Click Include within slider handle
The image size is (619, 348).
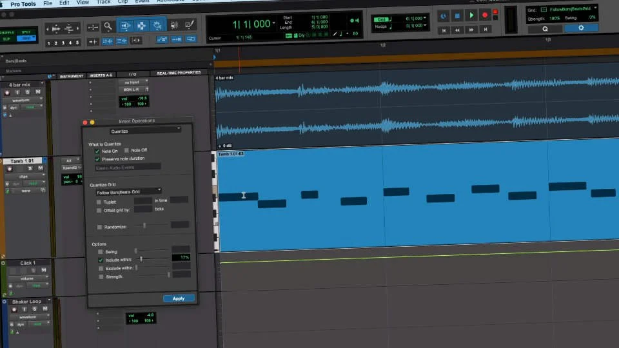point(141,259)
